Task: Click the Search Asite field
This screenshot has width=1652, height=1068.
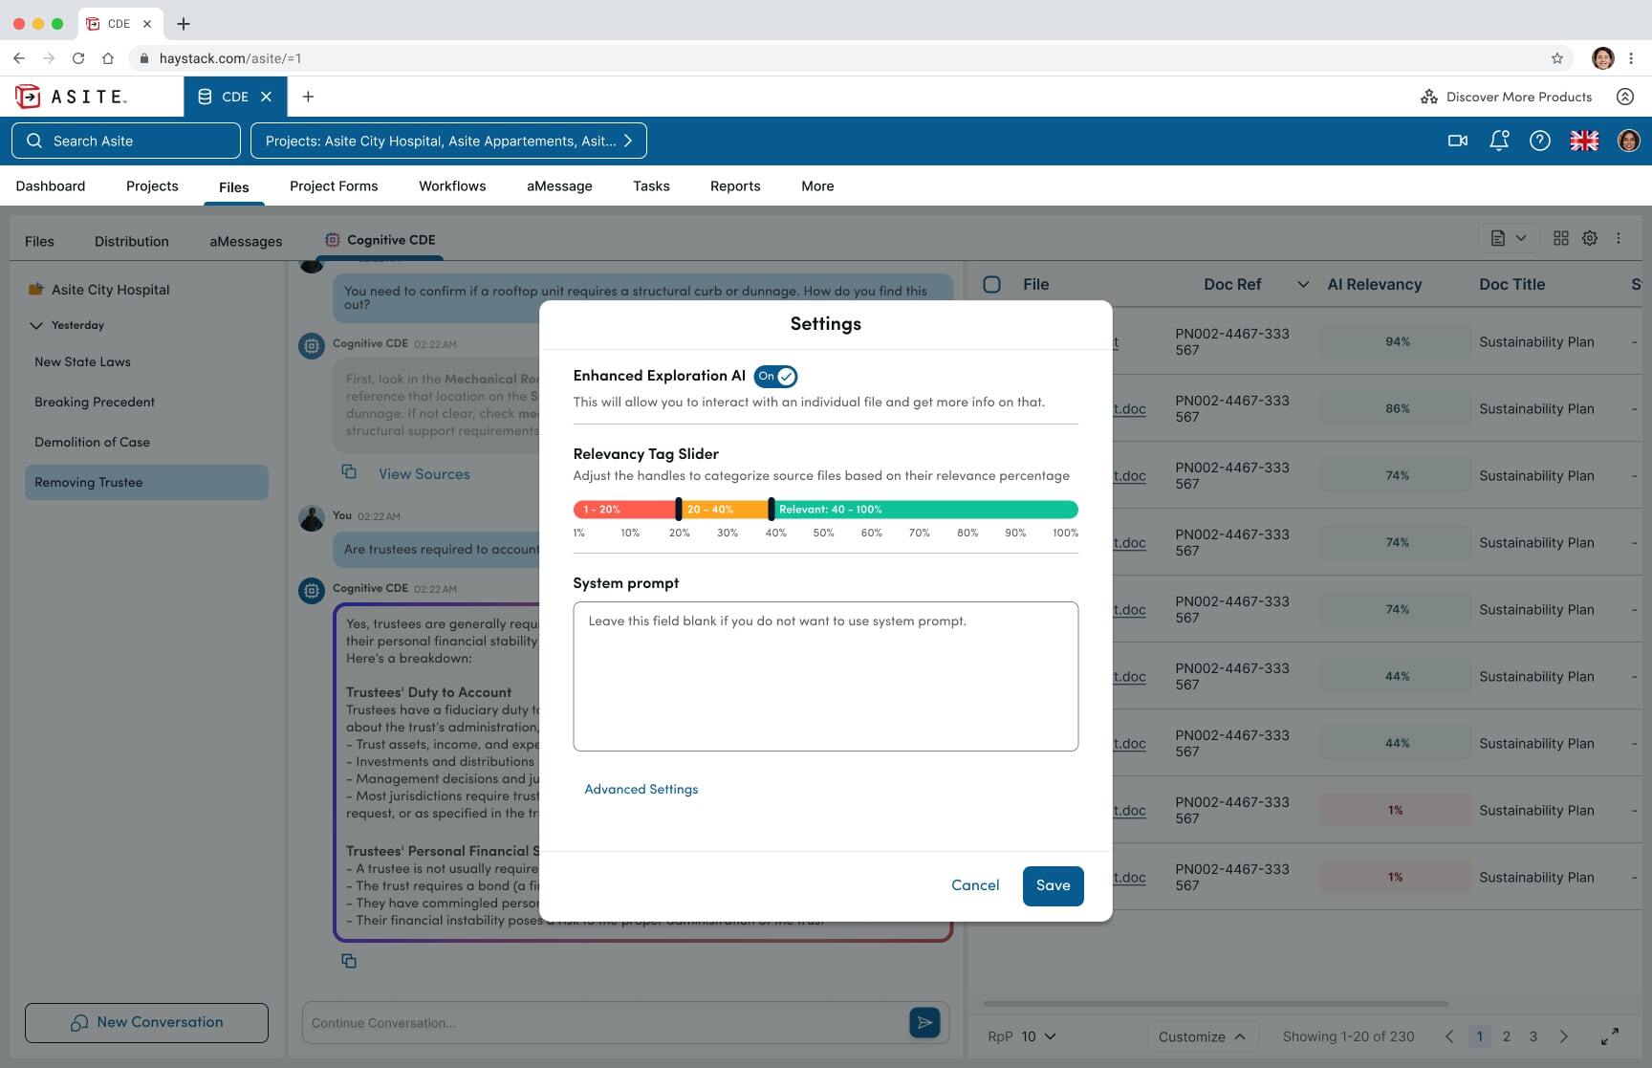Action: [x=126, y=141]
